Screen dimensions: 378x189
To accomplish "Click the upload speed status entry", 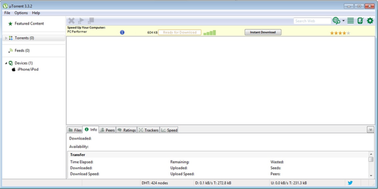I will (x=289, y=183).
